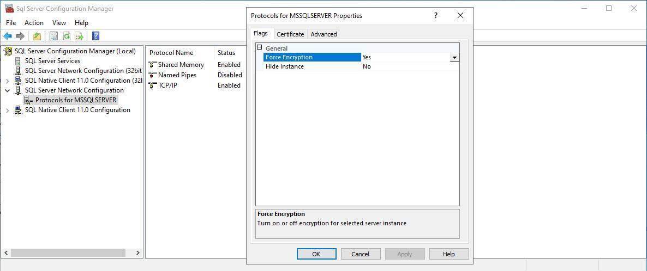Click the Export List toolbar icon
The width and height of the screenshot is (647, 271).
click(x=79, y=36)
